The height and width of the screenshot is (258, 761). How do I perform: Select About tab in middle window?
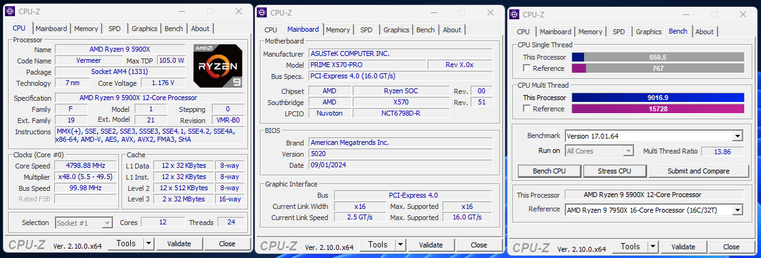click(x=452, y=30)
